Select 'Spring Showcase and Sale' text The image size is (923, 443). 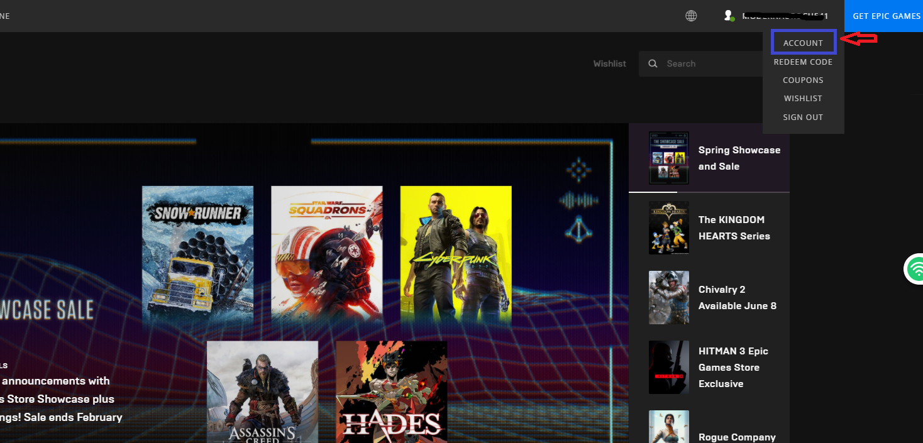coord(739,158)
